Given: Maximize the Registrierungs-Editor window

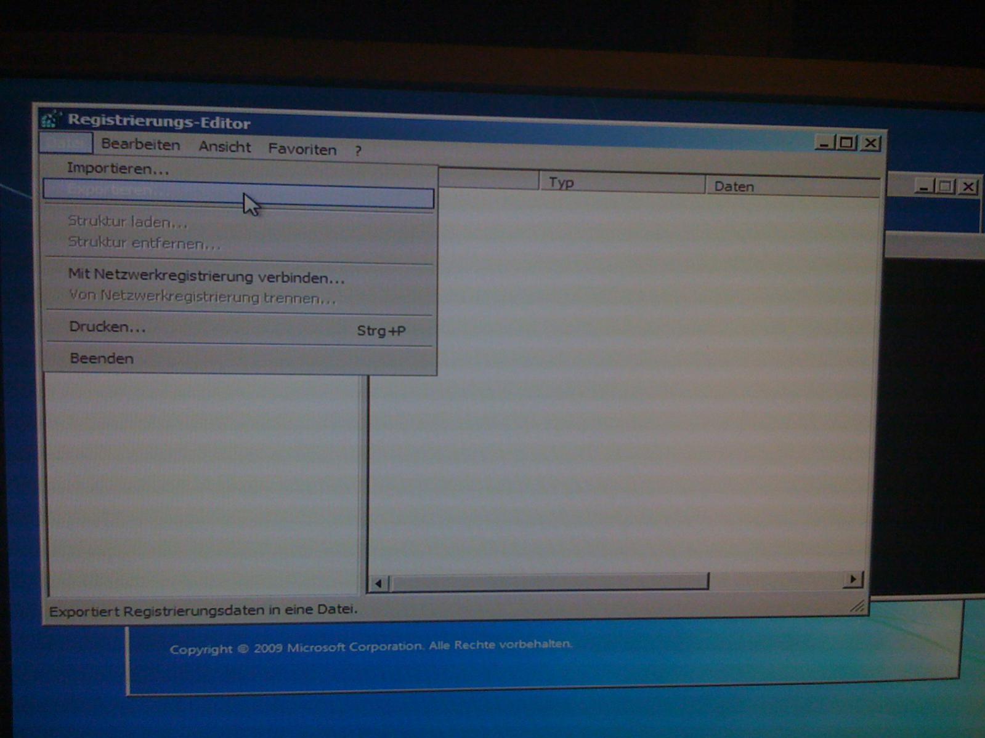Looking at the screenshot, I should 846,143.
